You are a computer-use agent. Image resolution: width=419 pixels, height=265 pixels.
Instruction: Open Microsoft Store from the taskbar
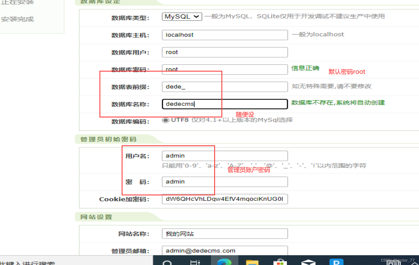280,262
